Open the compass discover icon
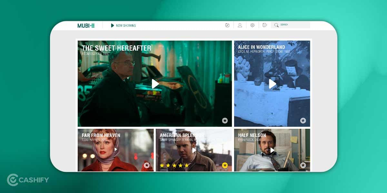This screenshot has width=387, height=193. (x=227, y=25)
